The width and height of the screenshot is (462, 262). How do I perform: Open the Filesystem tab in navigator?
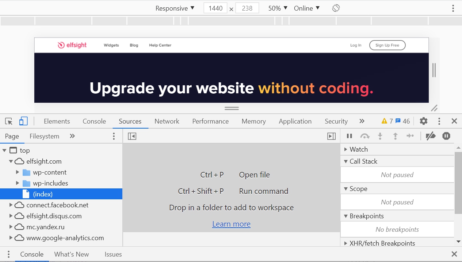click(x=44, y=136)
